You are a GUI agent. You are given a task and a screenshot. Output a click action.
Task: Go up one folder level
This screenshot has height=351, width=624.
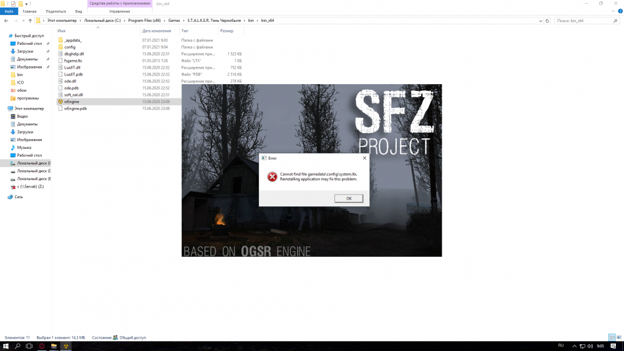pos(30,21)
